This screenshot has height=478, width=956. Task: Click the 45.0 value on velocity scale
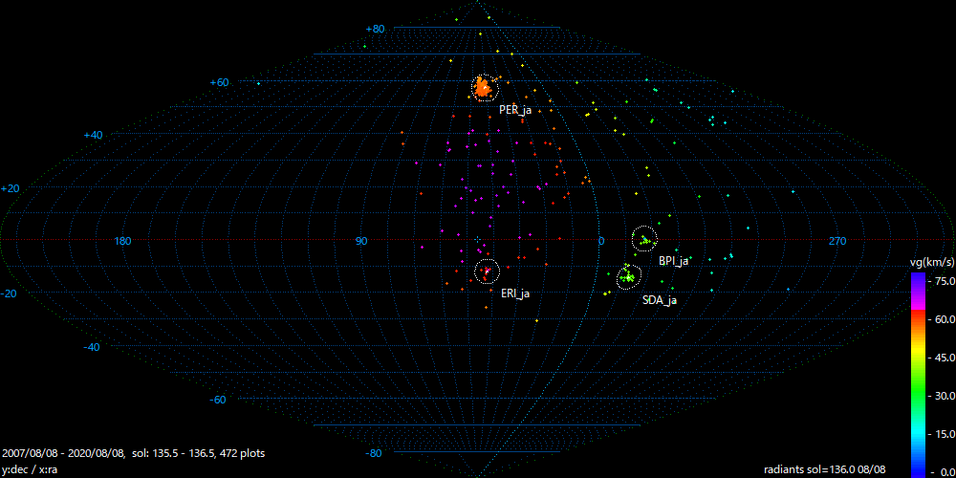(943, 358)
